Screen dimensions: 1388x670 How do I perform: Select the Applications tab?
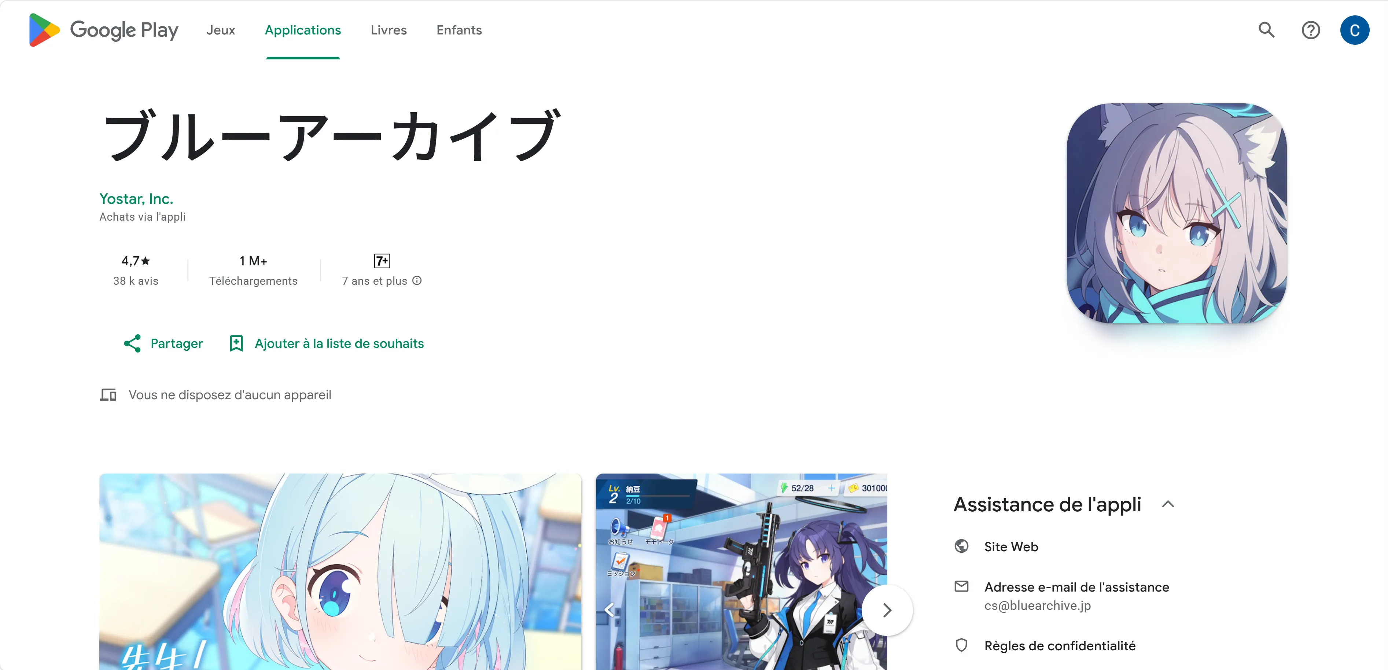point(303,30)
